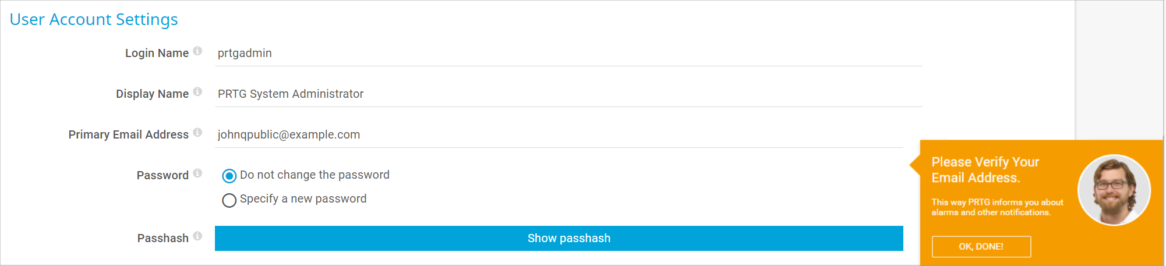Click "Please Verify Your Email Address" title
The height and width of the screenshot is (266, 1166).
pos(985,170)
